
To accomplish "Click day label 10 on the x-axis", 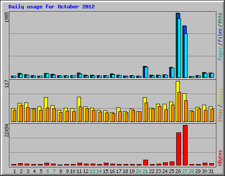I will (73, 171).
